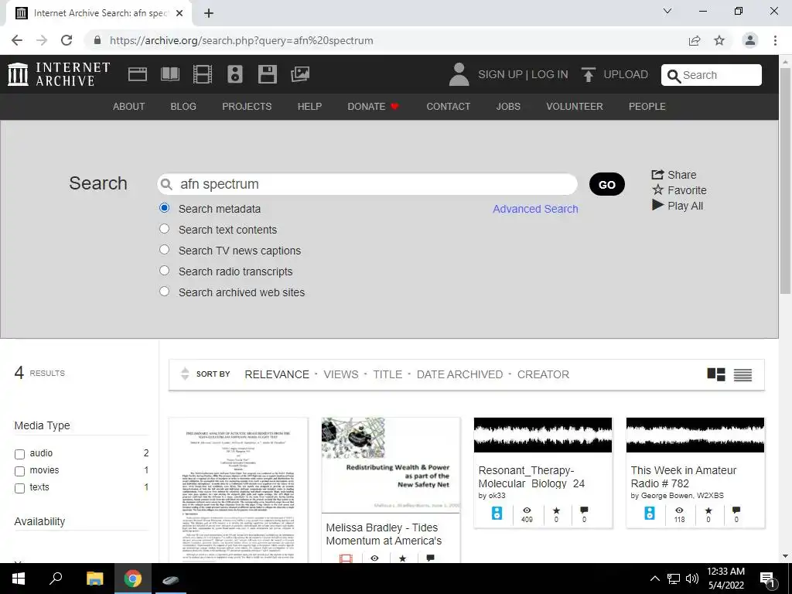
Task: Sort results by VIEWS
Action: [341, 374]
